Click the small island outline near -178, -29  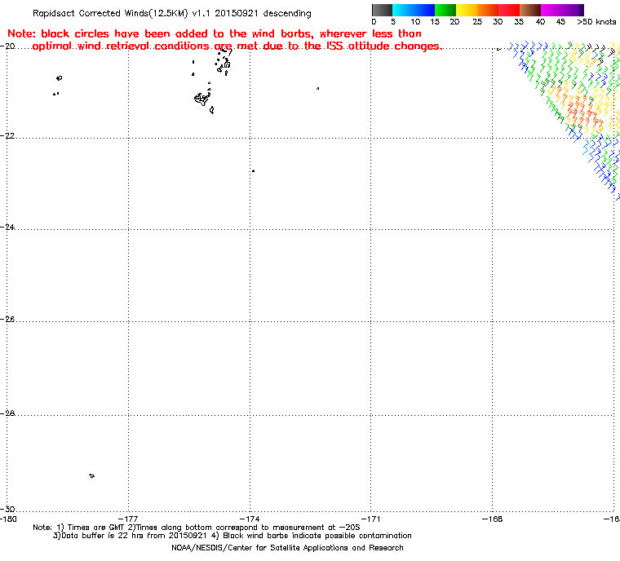click(91, 475)
